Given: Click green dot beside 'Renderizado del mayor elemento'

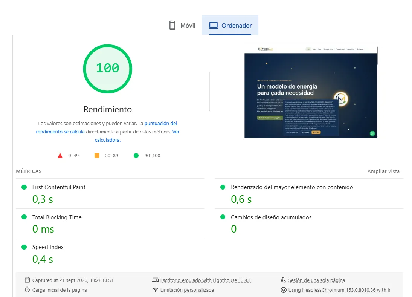Looking at the screenshot, I should point(223,187).
